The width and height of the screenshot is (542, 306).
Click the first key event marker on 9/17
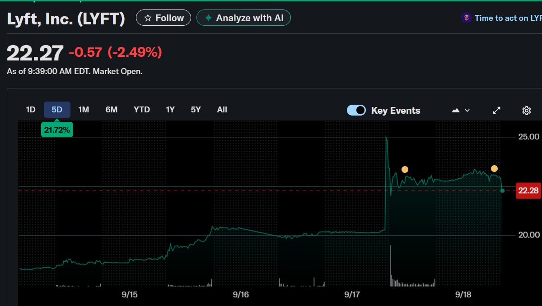pos(405,170)
